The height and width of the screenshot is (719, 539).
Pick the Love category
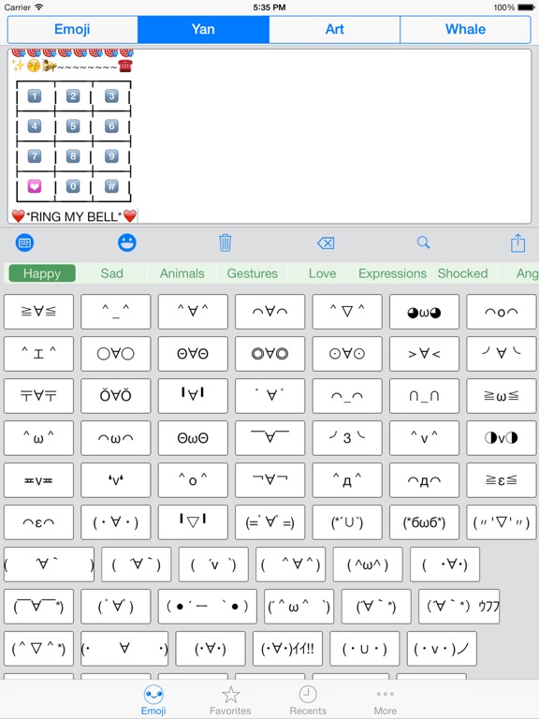[x=322, y=273]
